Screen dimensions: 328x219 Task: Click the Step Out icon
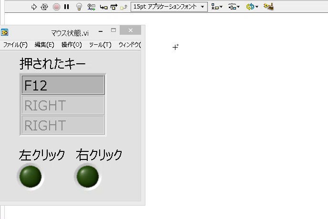(123, 7)
